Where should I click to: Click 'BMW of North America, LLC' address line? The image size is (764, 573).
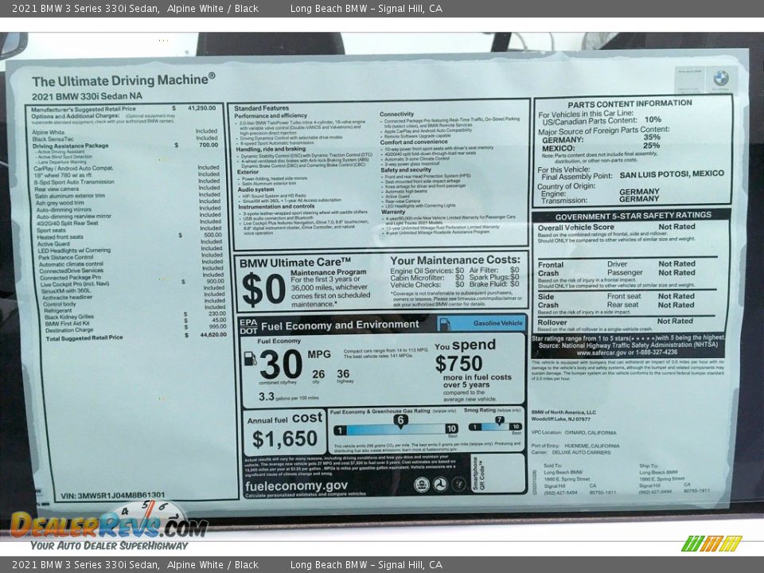coord(563,412)
